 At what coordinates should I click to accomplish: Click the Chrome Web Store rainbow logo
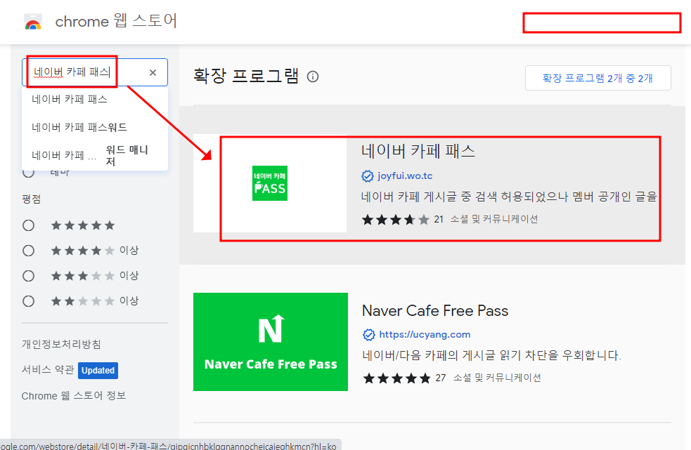point(33,22)
